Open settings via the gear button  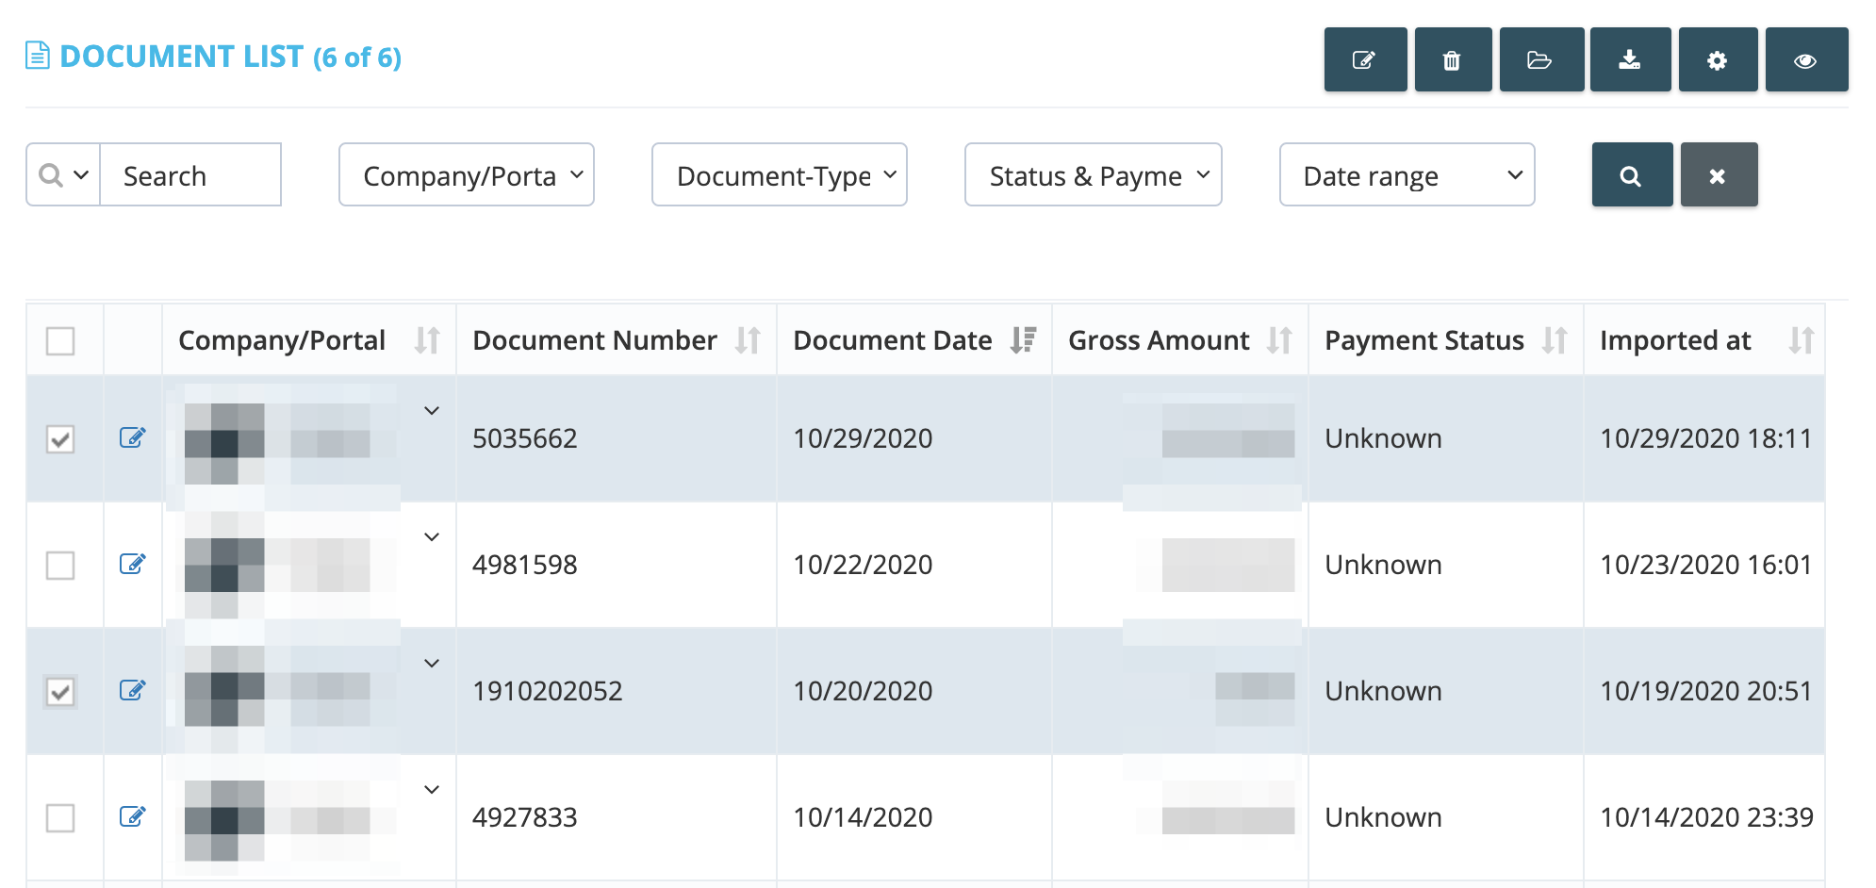point(1718,59)
